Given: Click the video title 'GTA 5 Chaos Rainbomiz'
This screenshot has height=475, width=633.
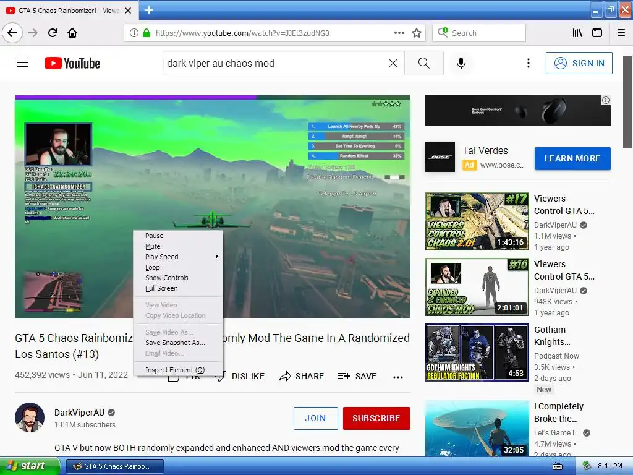Looking at the screenshot, I should point(74,338).
